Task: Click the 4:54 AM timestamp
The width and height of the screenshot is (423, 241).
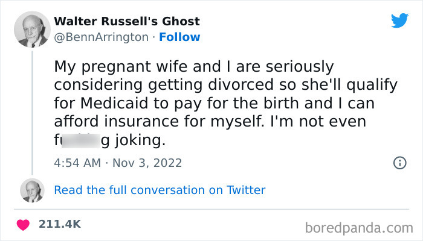Action: (x=76, y=163)
